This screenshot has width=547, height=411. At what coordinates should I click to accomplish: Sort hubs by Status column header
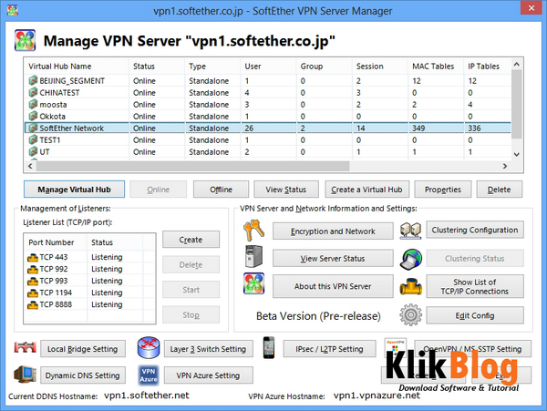point(157,66)
